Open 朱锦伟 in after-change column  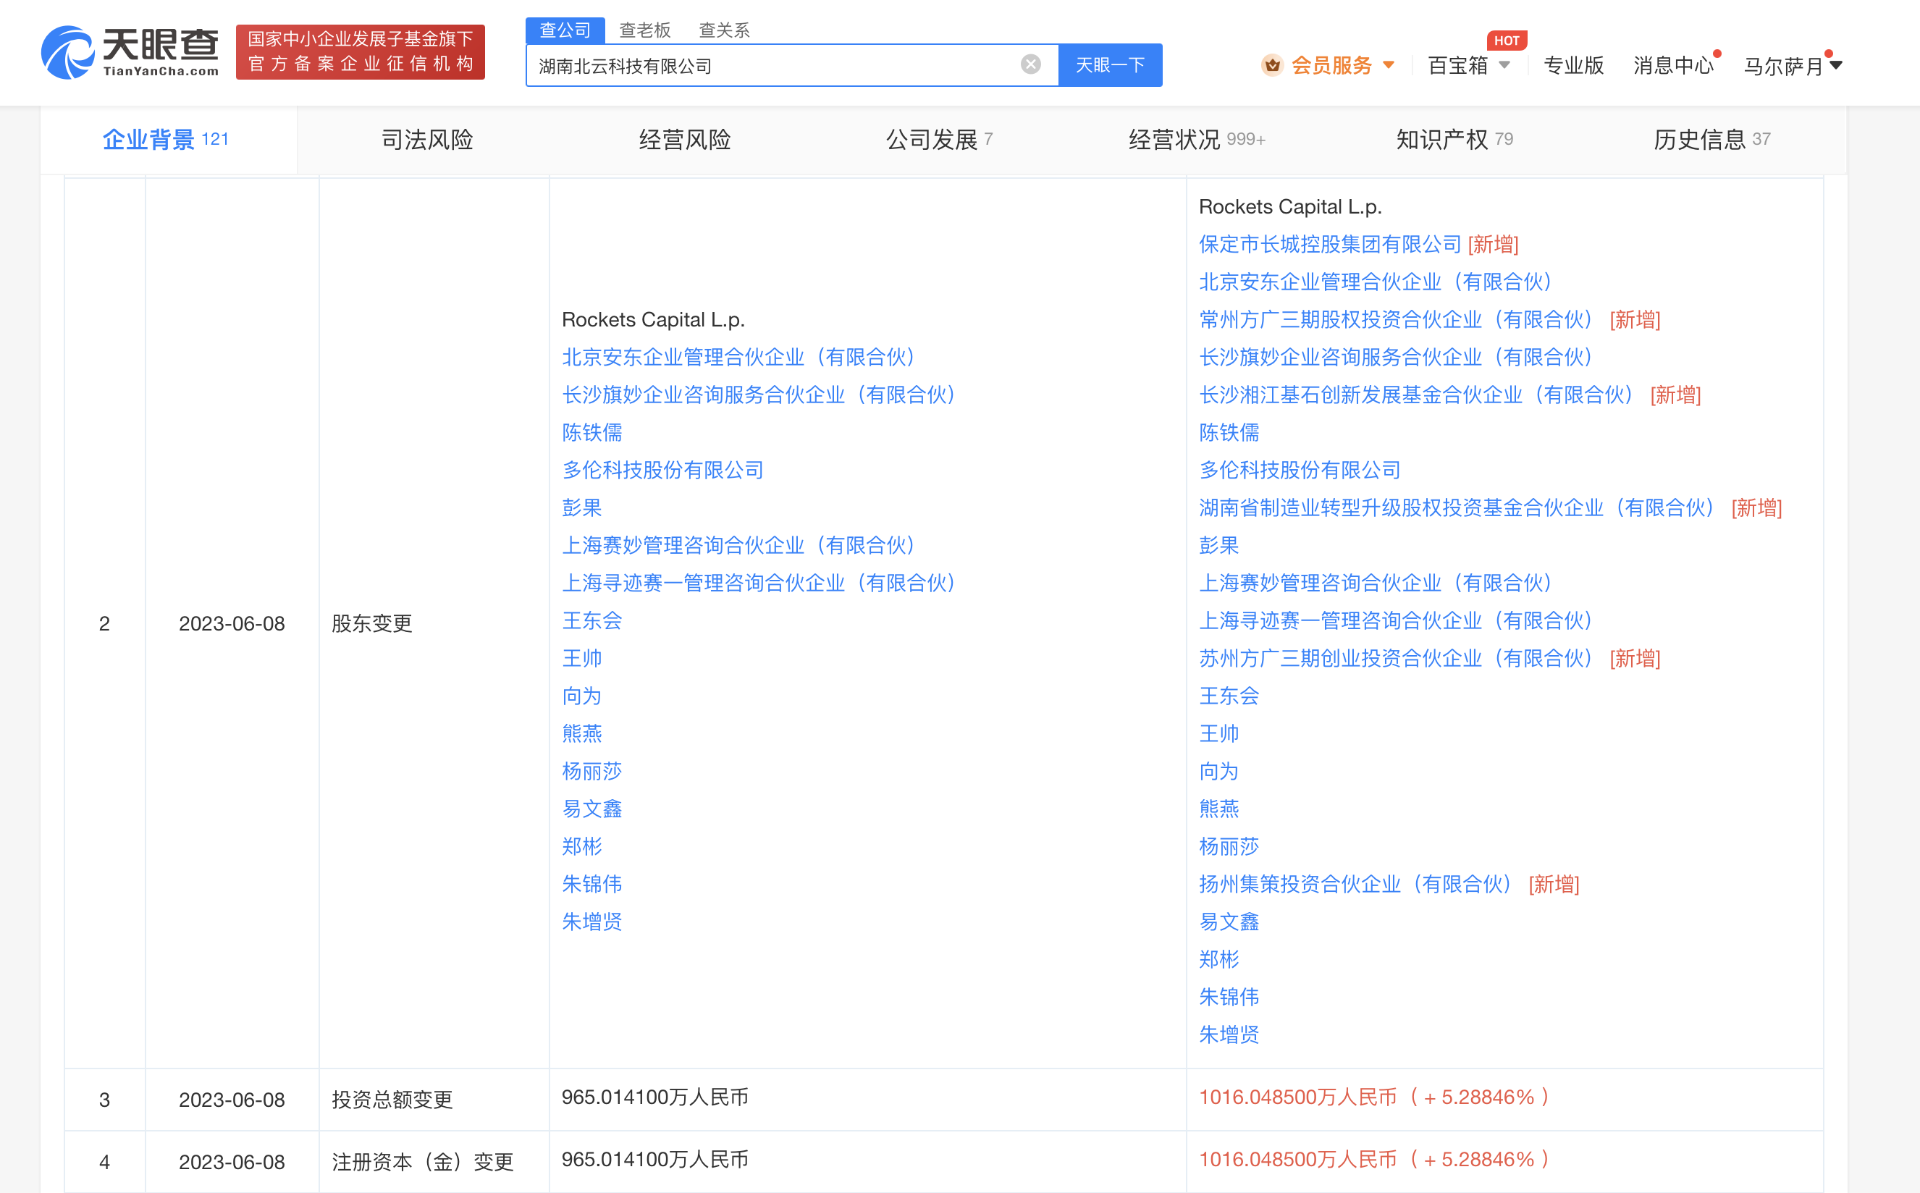[1229, 998]
